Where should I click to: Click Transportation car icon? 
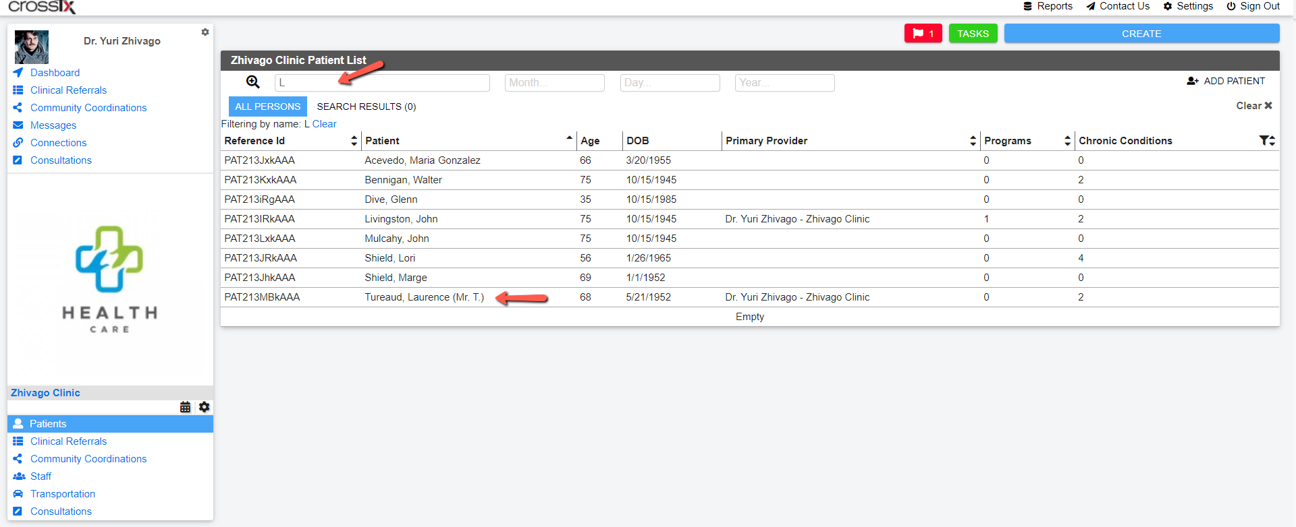pyautogui.click(x=18, y=494)
